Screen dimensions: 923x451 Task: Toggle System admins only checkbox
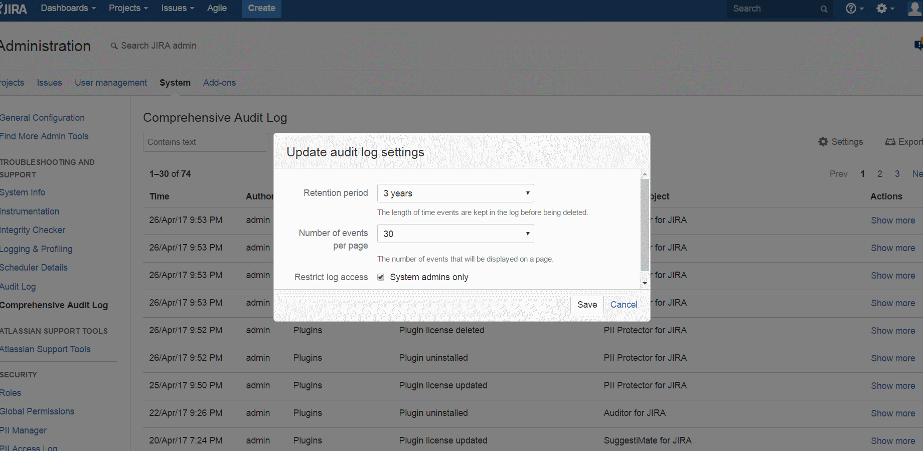tap(381, 277)
